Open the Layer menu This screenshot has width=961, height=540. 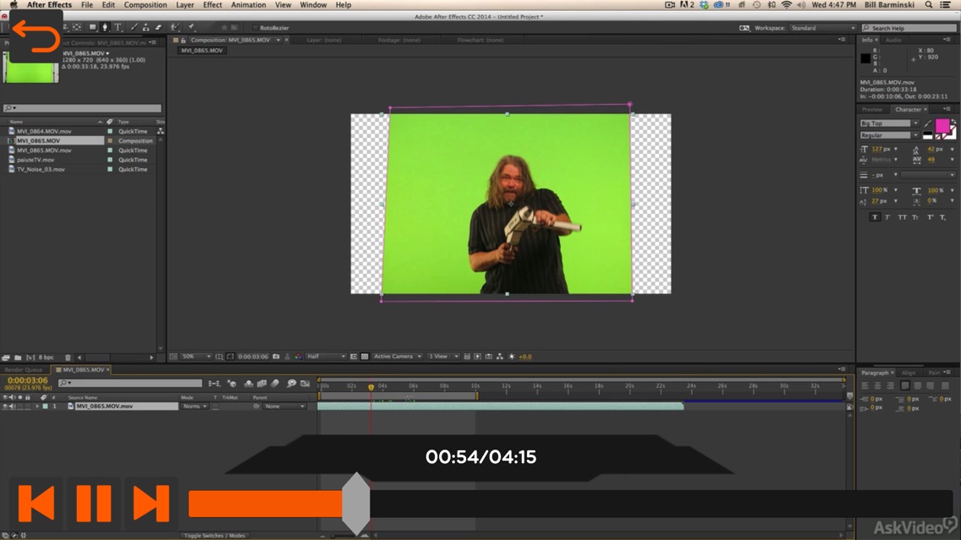(x=184, y=5)
